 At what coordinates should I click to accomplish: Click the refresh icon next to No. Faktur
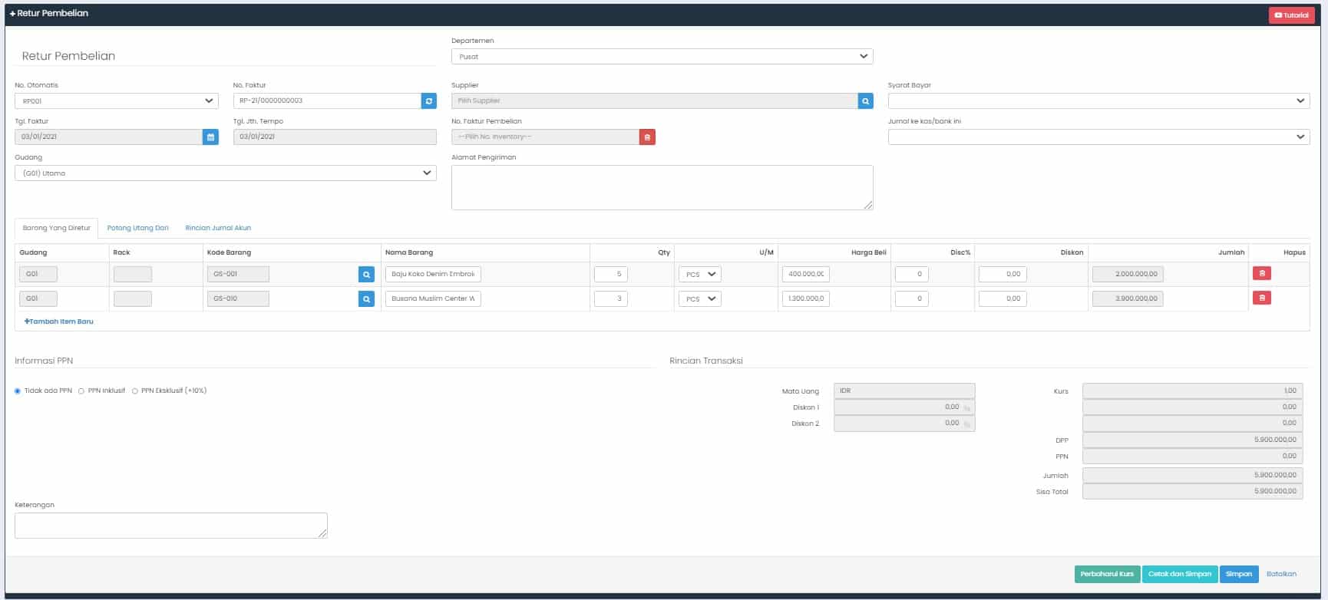[x=428, y=101]
